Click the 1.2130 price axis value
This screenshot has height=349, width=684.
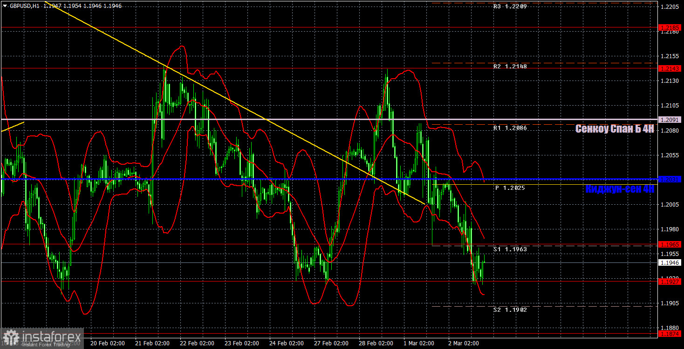tap(670, 81)
